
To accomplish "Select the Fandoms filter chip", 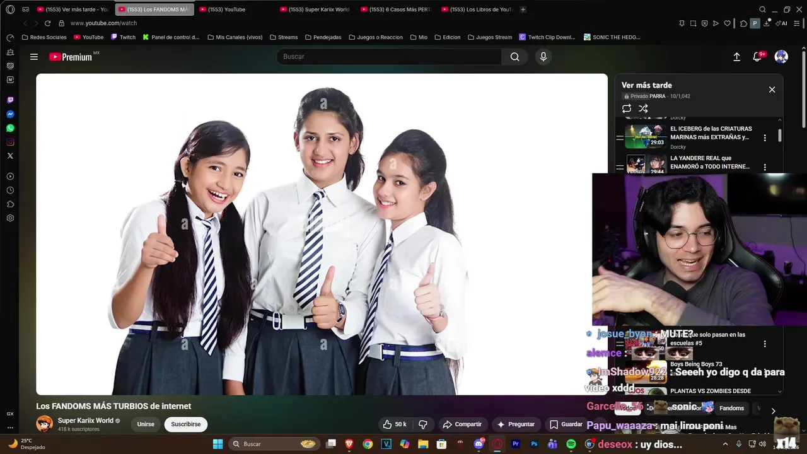I will (731, 408).
